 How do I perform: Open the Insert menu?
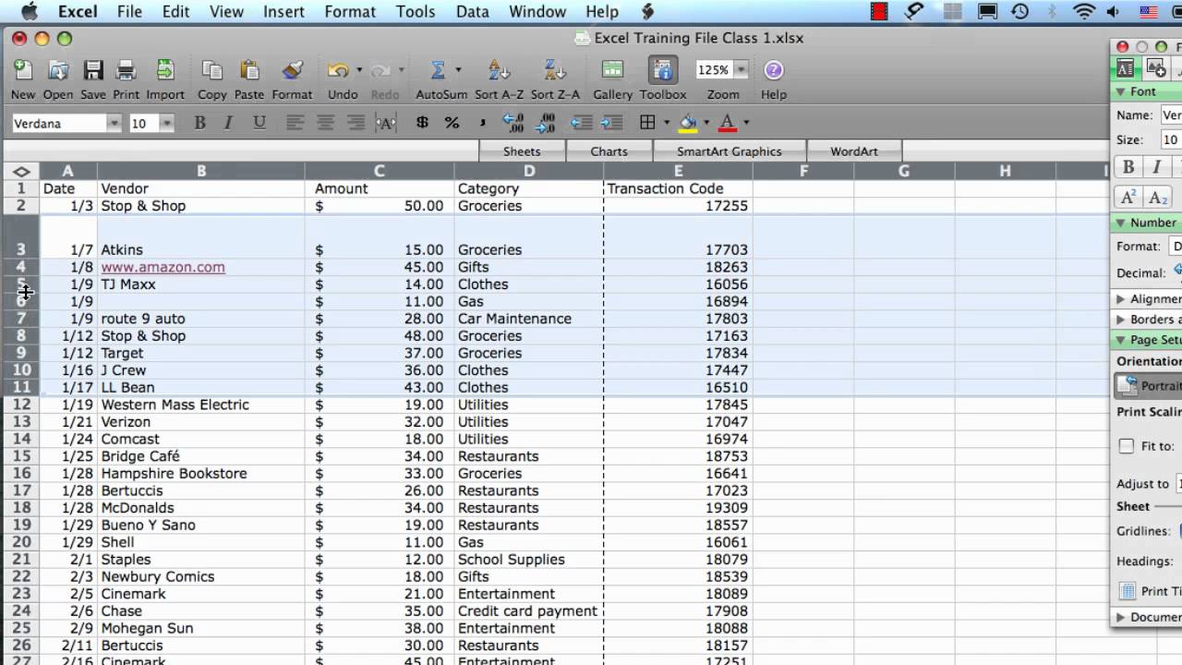pyautogui.click(x=283, y=11)
